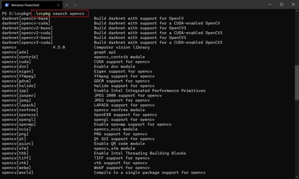
Task: Minimize the terminal window
Action: (x=270, y=5)
